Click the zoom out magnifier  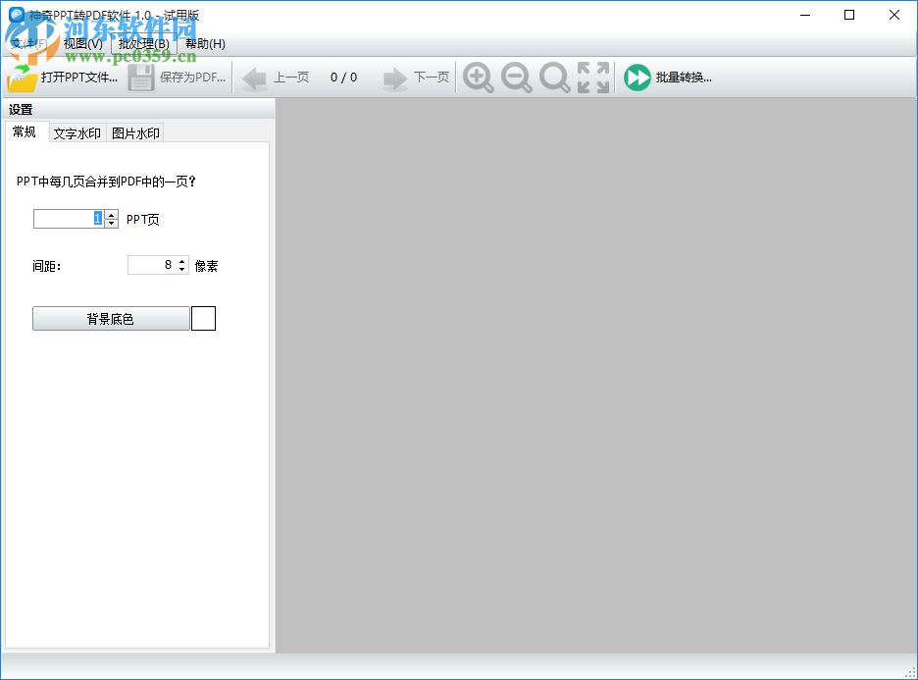[x=516, y=78]
